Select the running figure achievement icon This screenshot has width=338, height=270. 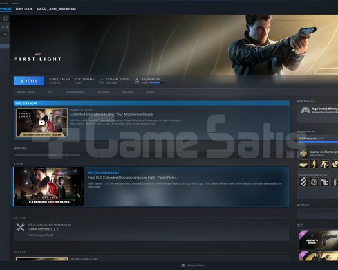(x=324, y=164)
